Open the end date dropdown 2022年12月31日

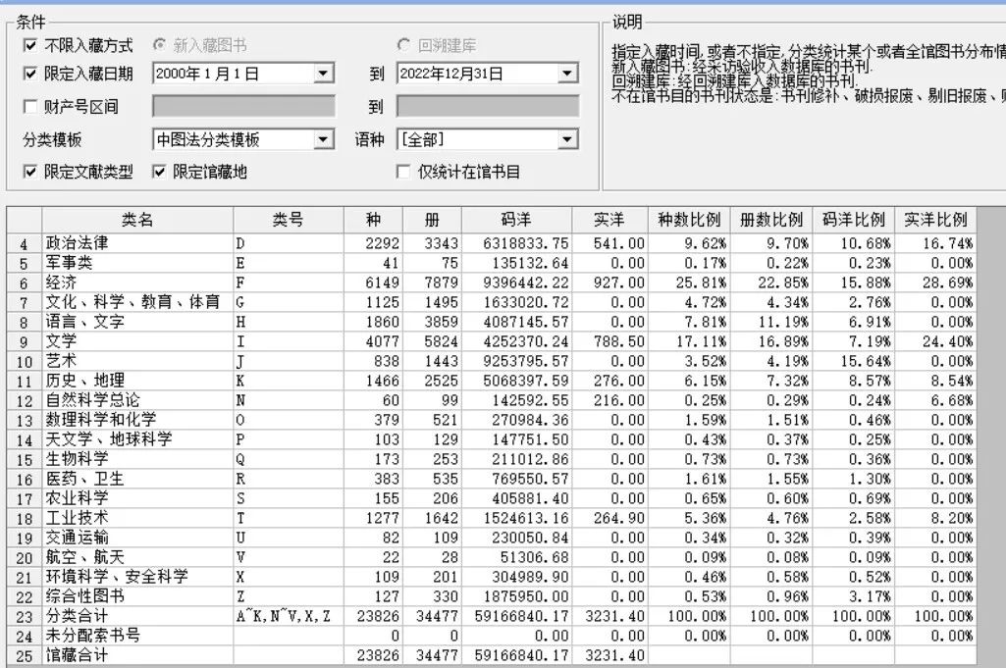[567, 74]
